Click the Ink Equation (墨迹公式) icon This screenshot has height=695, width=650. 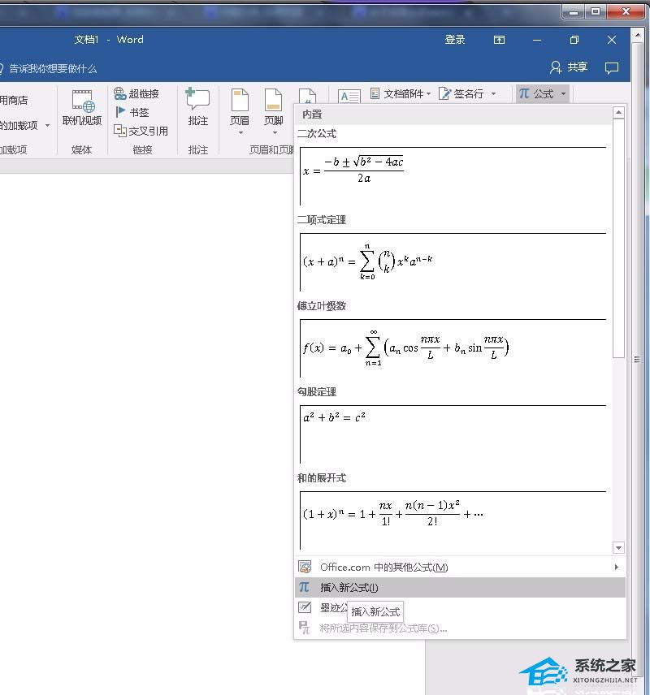[x=305, y=607]
